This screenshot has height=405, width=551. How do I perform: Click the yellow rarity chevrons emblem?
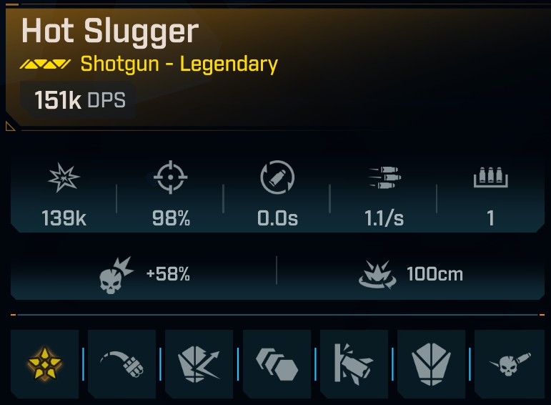pos(45,64)
